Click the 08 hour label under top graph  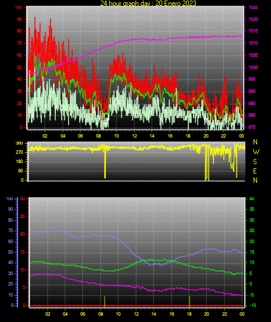coord(98,136)
